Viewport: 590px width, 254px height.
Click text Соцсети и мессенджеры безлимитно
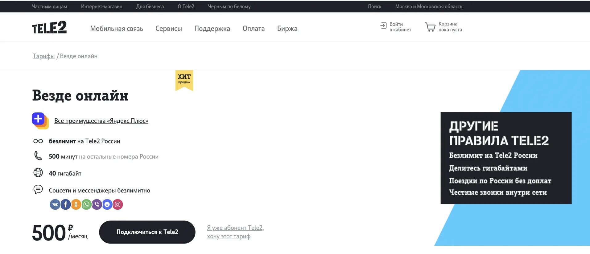click(99, 190)
